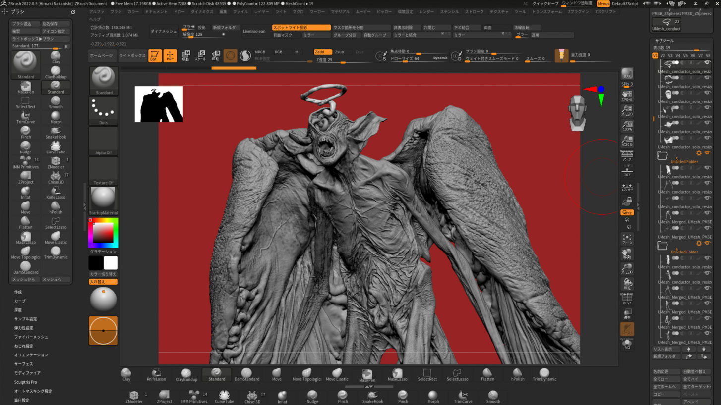Expand the オートマスキング設定 section
721x405 pixels.
pos(33,391)
